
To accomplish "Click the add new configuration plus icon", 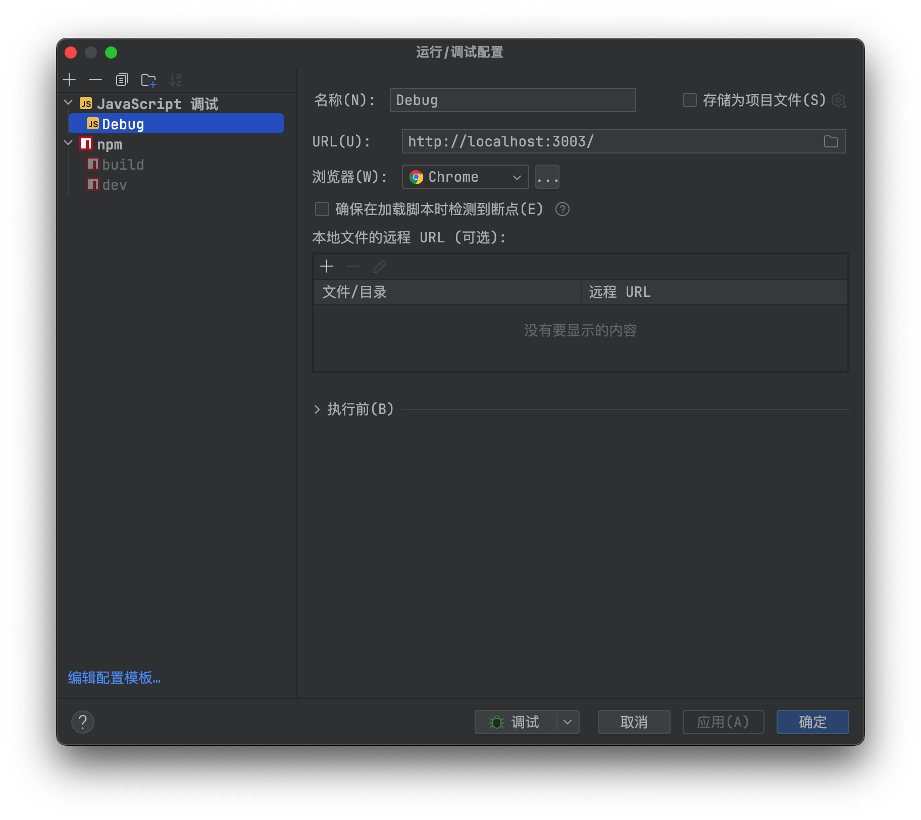I will point(69,80).
